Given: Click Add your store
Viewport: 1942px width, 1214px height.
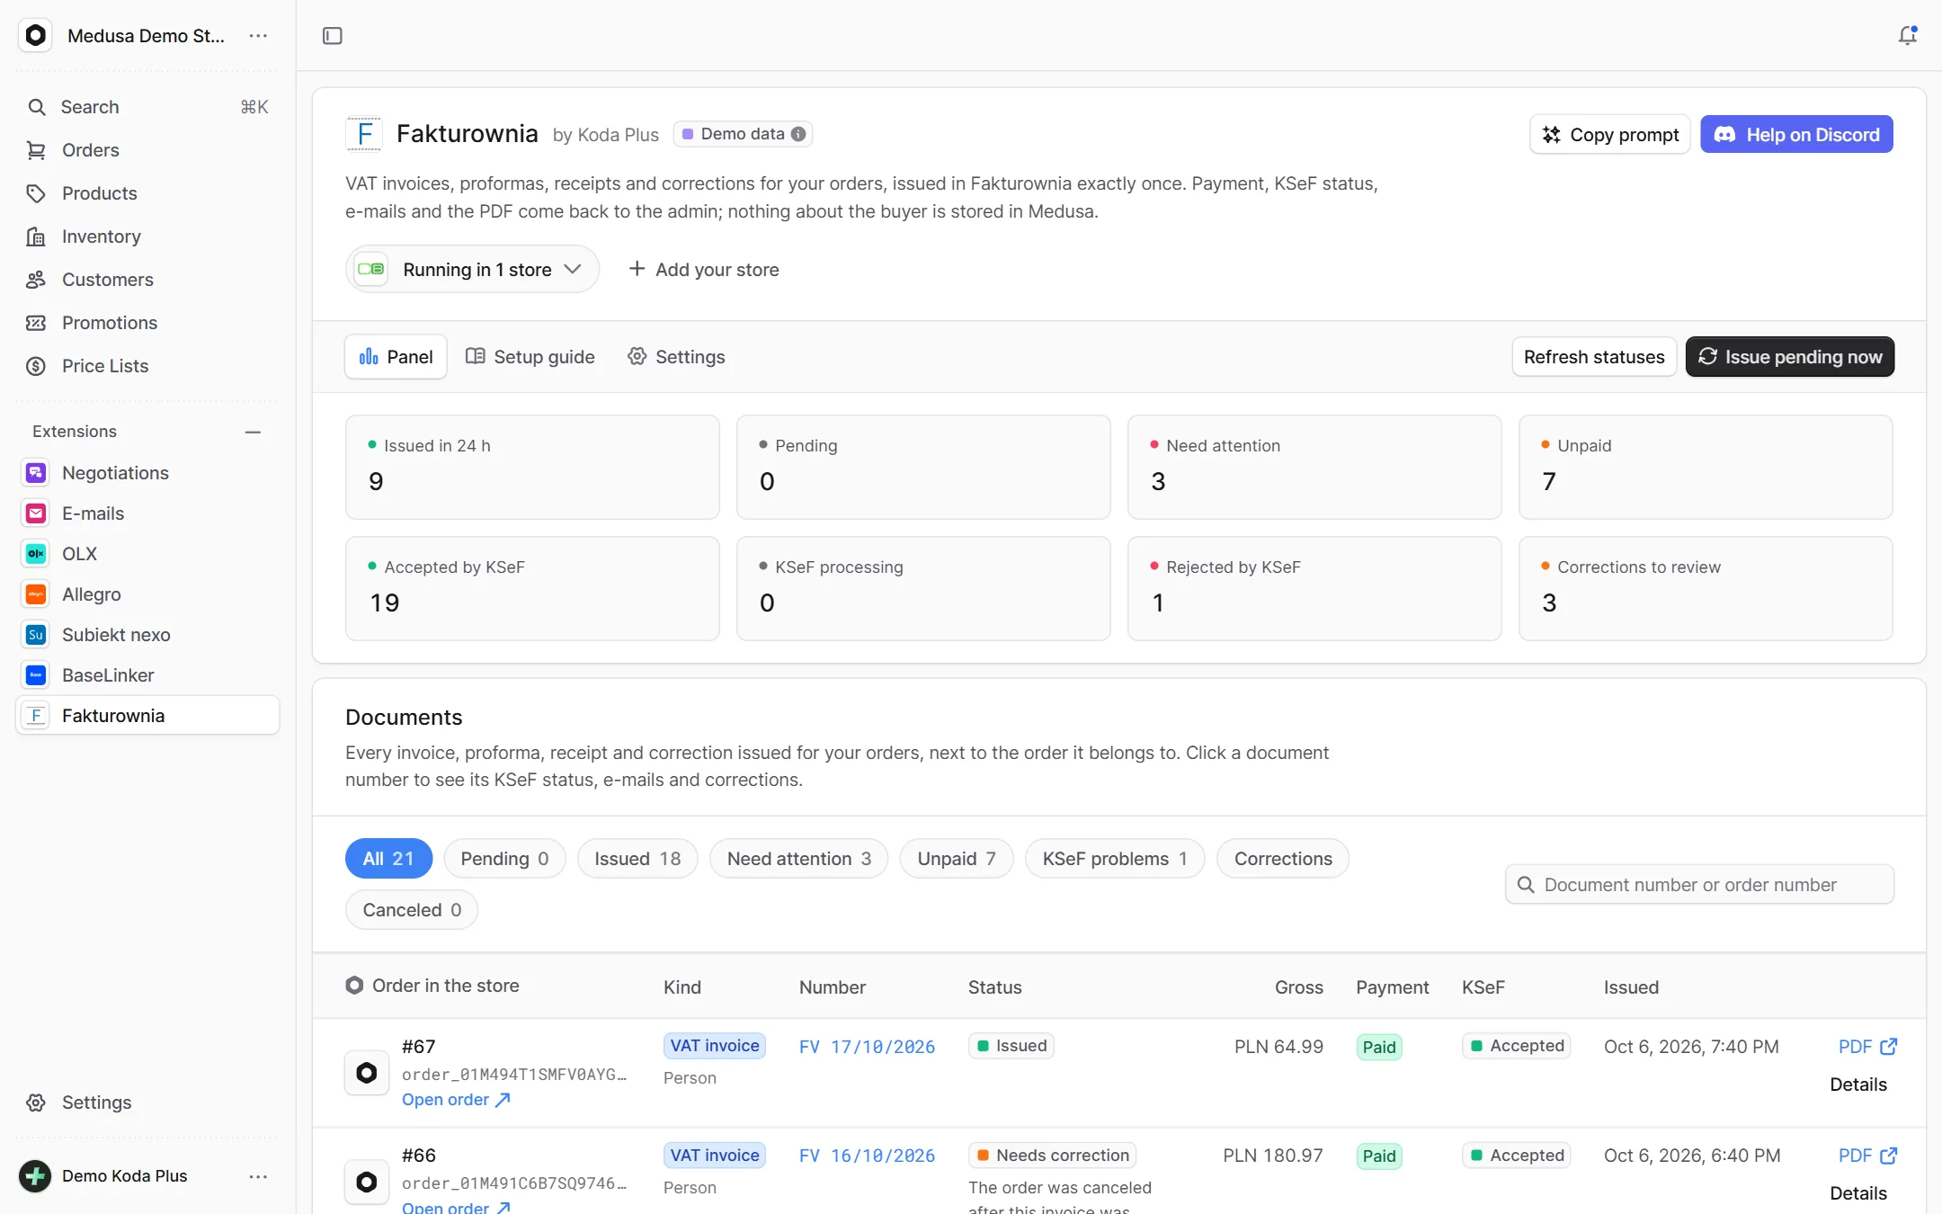Looking at the screenshot, I should coord(703,270).
